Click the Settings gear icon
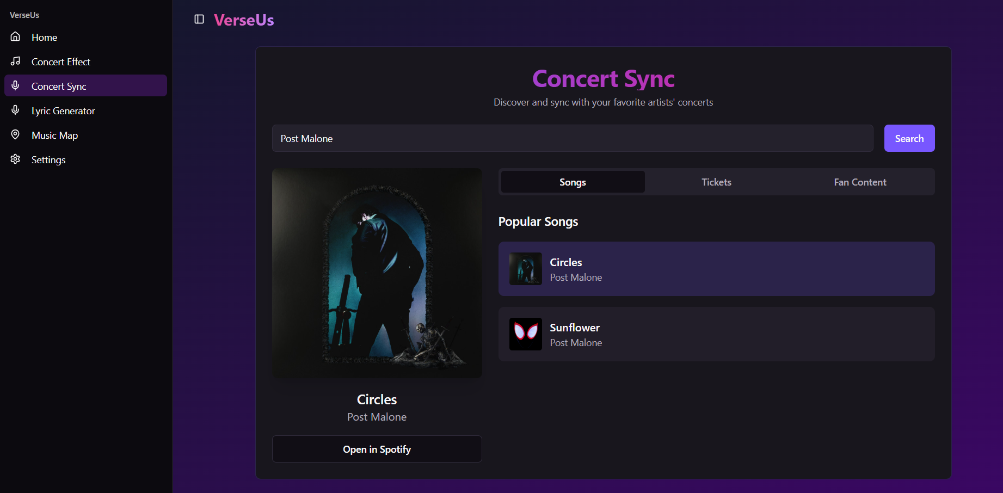Screen dimensions: 1003x493 click(15, 159)
